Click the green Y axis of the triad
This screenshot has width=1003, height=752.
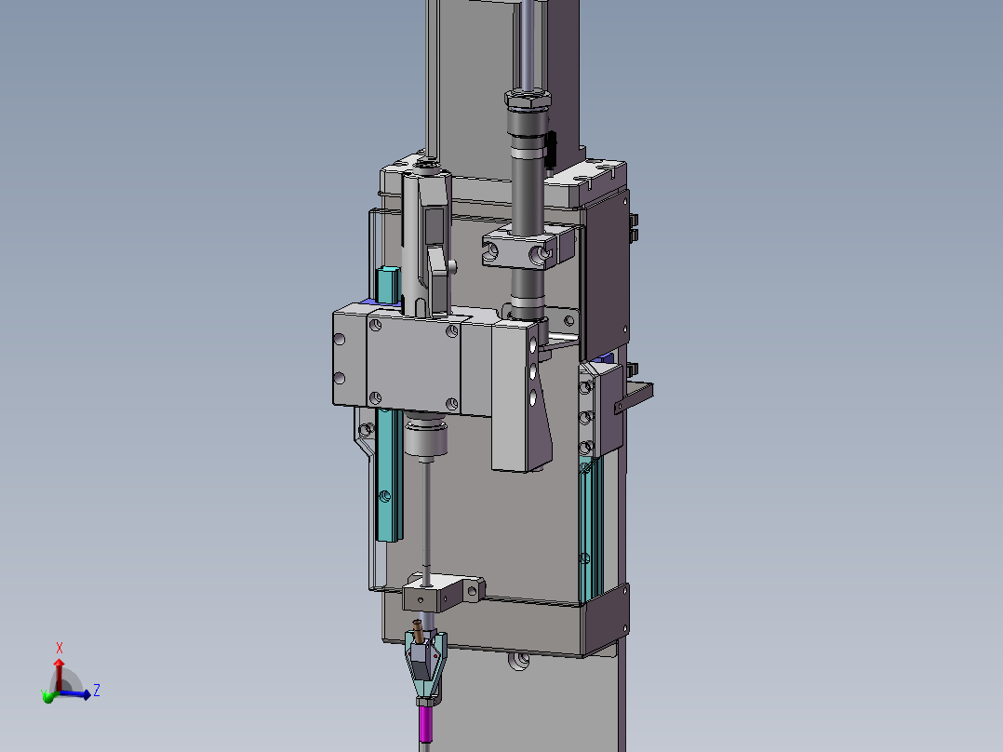coord(48,696)
